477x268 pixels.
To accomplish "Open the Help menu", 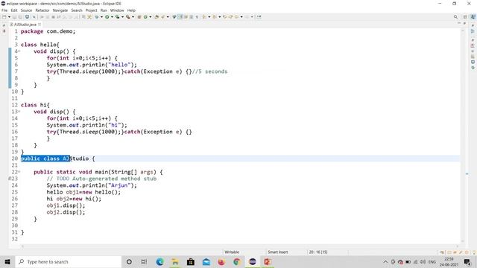I will [x=131, y=10].
